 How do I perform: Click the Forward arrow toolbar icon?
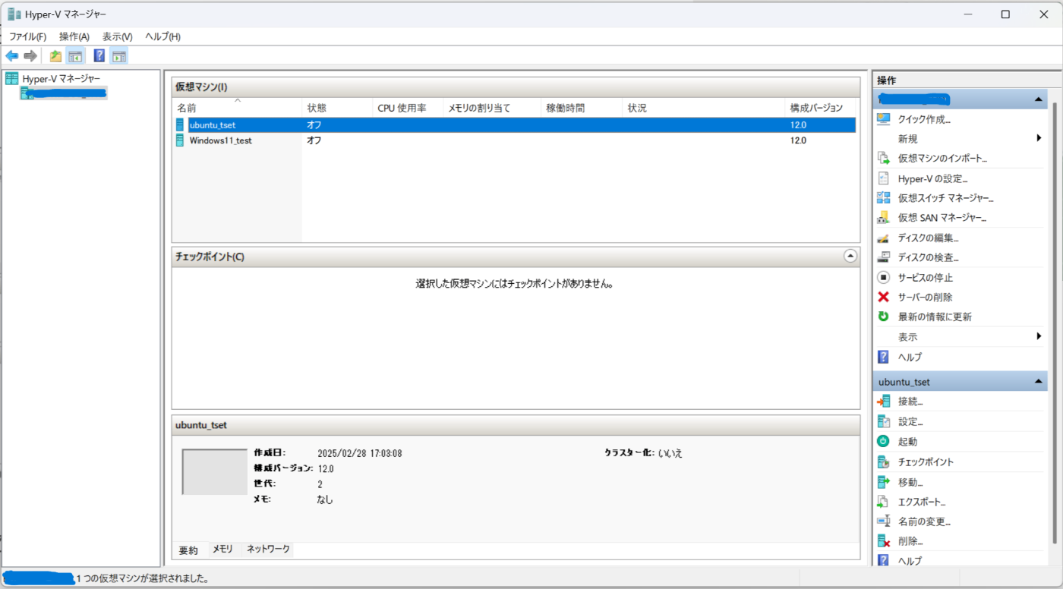[x=30, y=55]
